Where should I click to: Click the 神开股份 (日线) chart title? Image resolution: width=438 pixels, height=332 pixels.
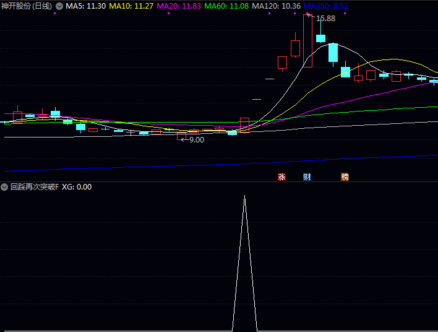27,6
